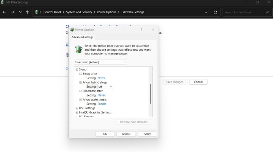Click the Help question mark in Power Options

[x=141, y=29]
